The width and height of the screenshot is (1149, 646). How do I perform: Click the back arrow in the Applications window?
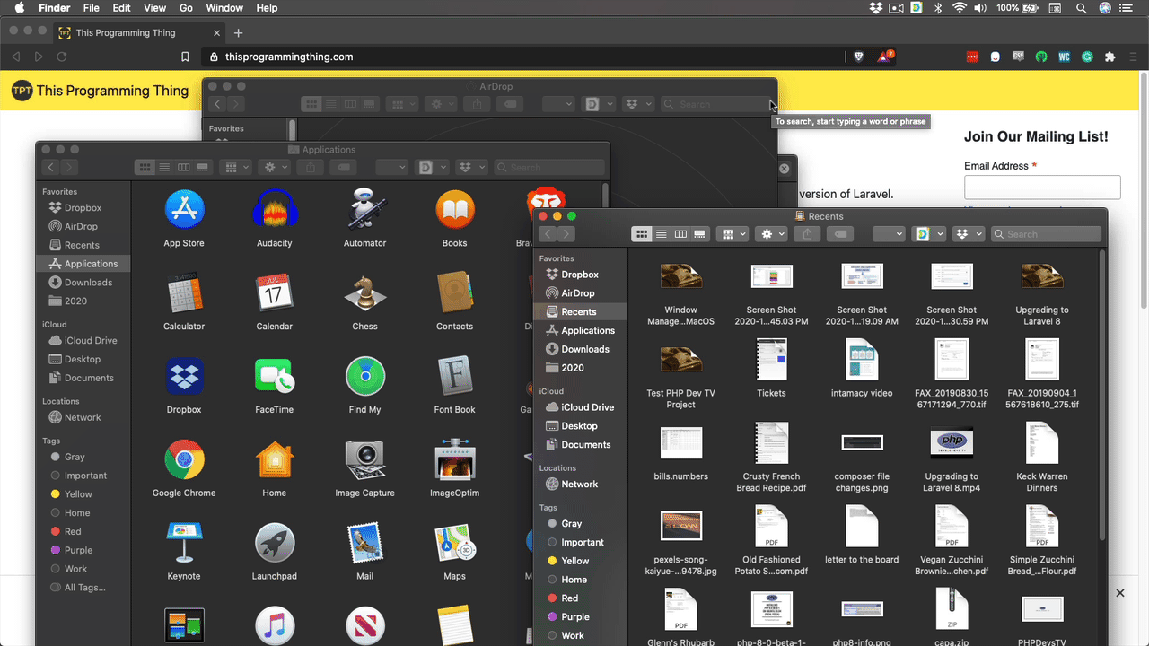tap(49, 167)
